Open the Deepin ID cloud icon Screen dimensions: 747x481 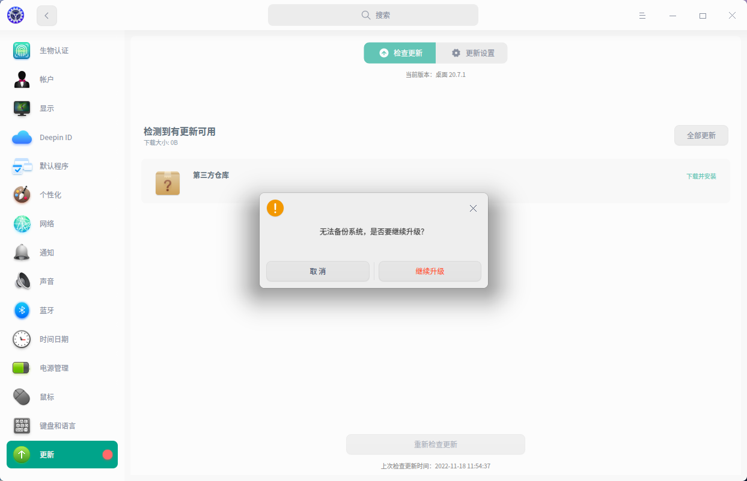[22, 137]
